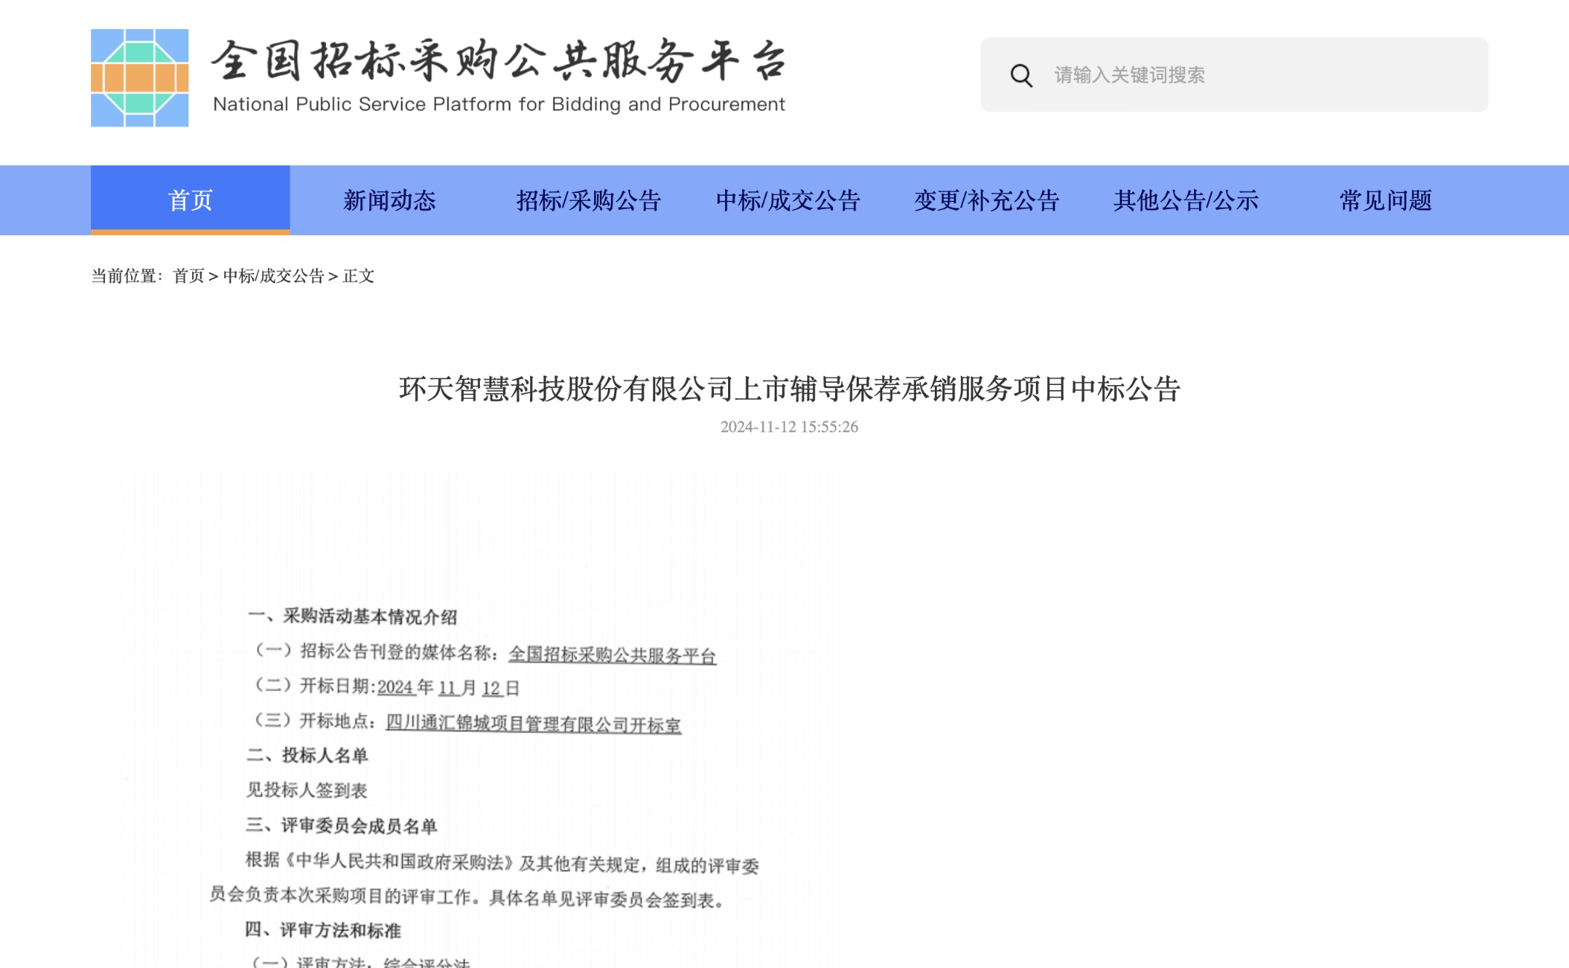Click heading 一、采购活动基本情况介绍
This screenshot has width=1569, height=968.
[352, 616]
